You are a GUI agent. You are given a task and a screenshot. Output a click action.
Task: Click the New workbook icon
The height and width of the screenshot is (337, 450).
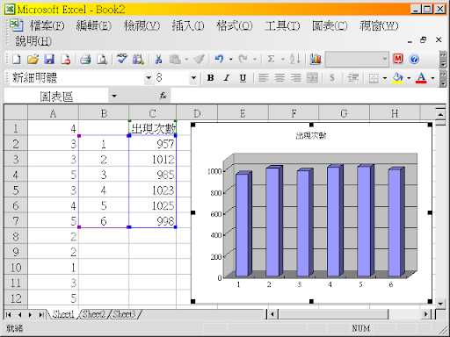(x=17, y=60)
